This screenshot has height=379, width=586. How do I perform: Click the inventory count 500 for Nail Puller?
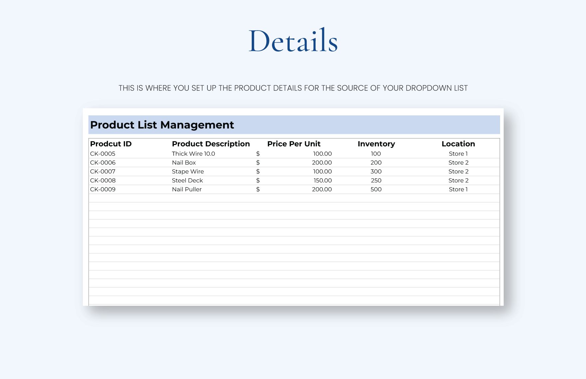coord(376,189)
